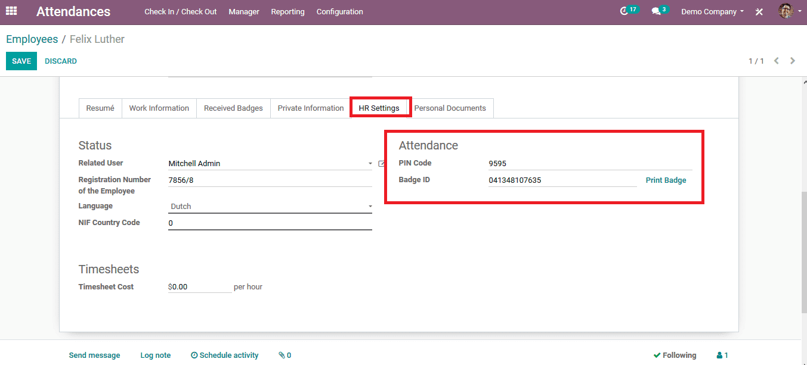Click the 1 / 1 pager counter
This screenshot has height=365, width=807.
[756, 61]
